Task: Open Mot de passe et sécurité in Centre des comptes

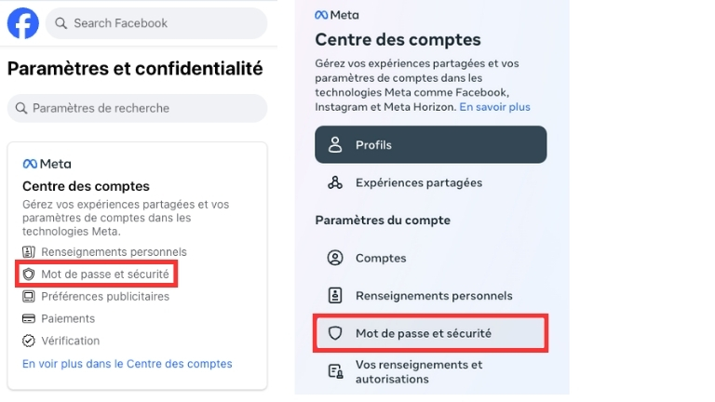Action: pos(431,333)
